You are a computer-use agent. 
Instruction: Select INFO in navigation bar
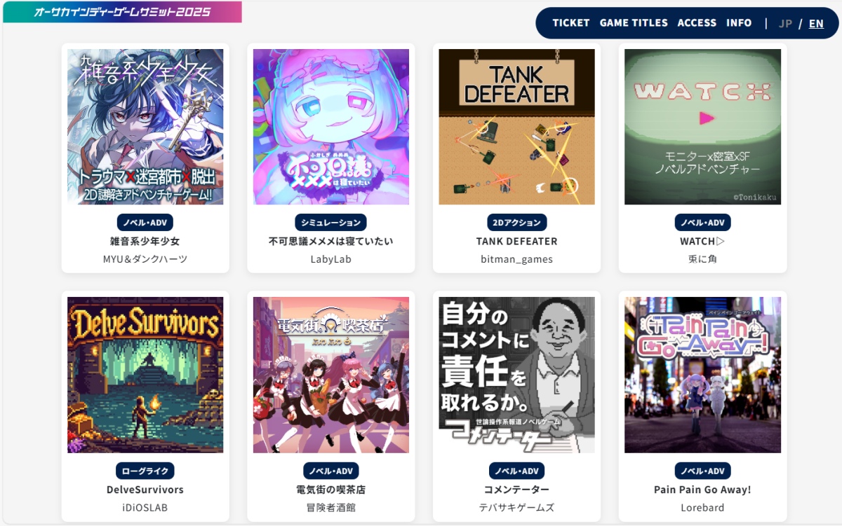click(x=739, y=23)
